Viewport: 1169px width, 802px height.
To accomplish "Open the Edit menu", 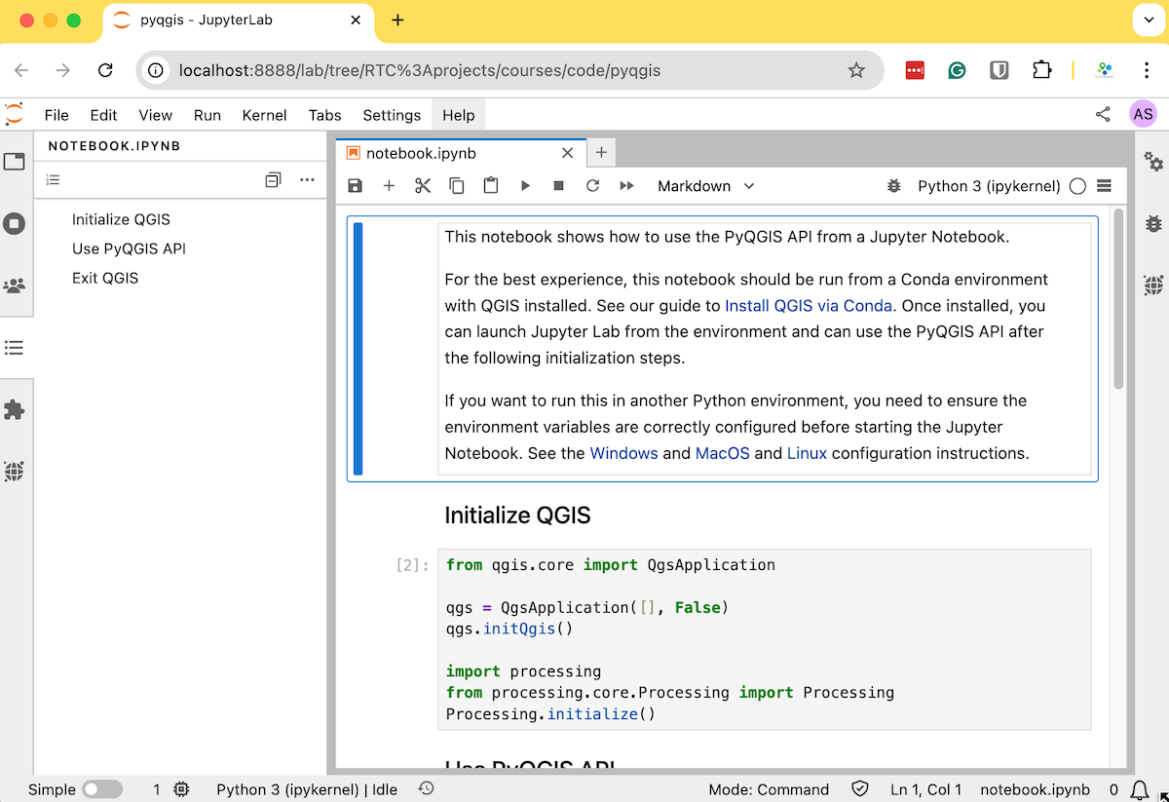I will (x=103, y=115).
